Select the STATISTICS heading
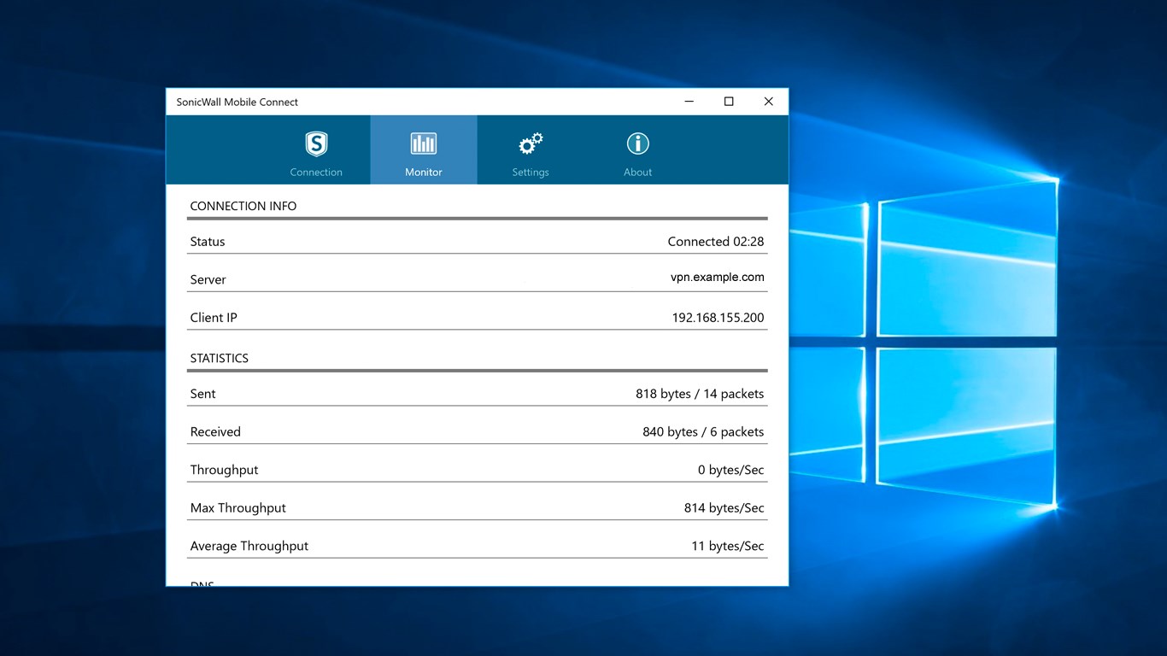The height and width of the screenshot is (656, 1167). coord(220,359)
